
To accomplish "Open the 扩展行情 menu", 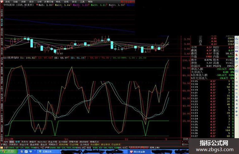I will [x=49, y=2].
